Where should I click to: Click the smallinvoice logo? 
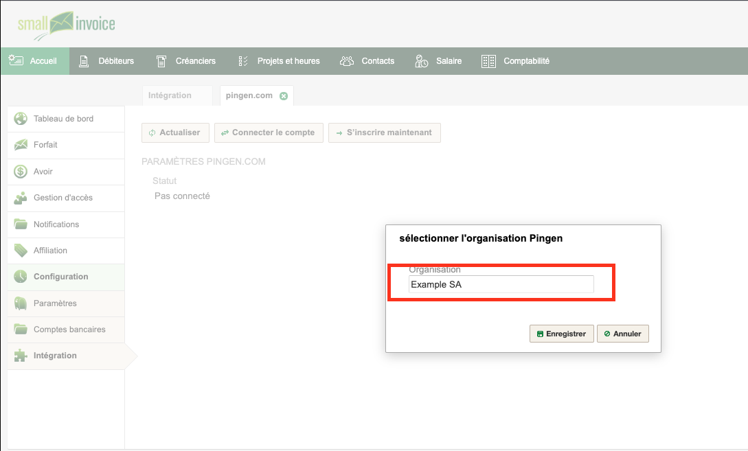(x=67, y=25)
